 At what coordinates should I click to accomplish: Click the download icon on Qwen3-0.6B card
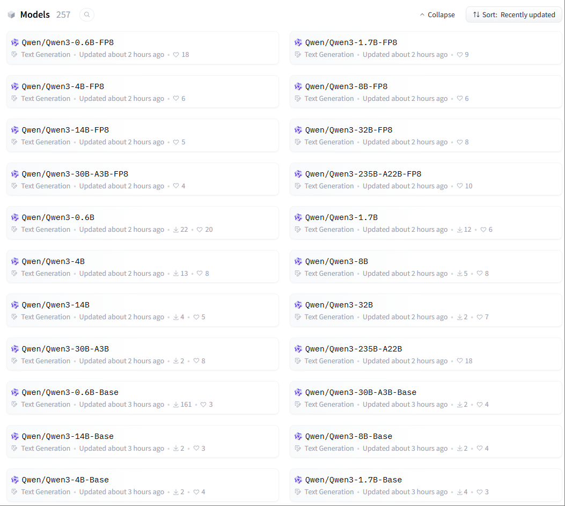point(176,230)
